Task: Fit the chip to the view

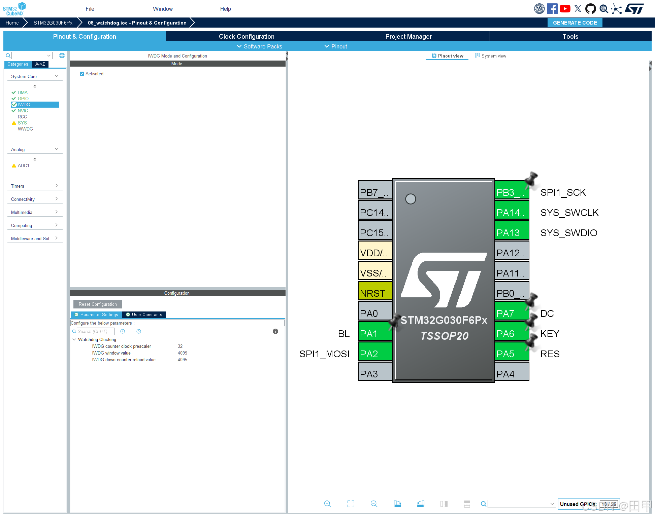Action: 351,504
